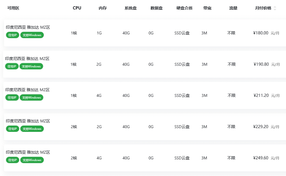Click the 月付价格 column header
Screen dimensions: 286x176
click(x=263, y=8)
